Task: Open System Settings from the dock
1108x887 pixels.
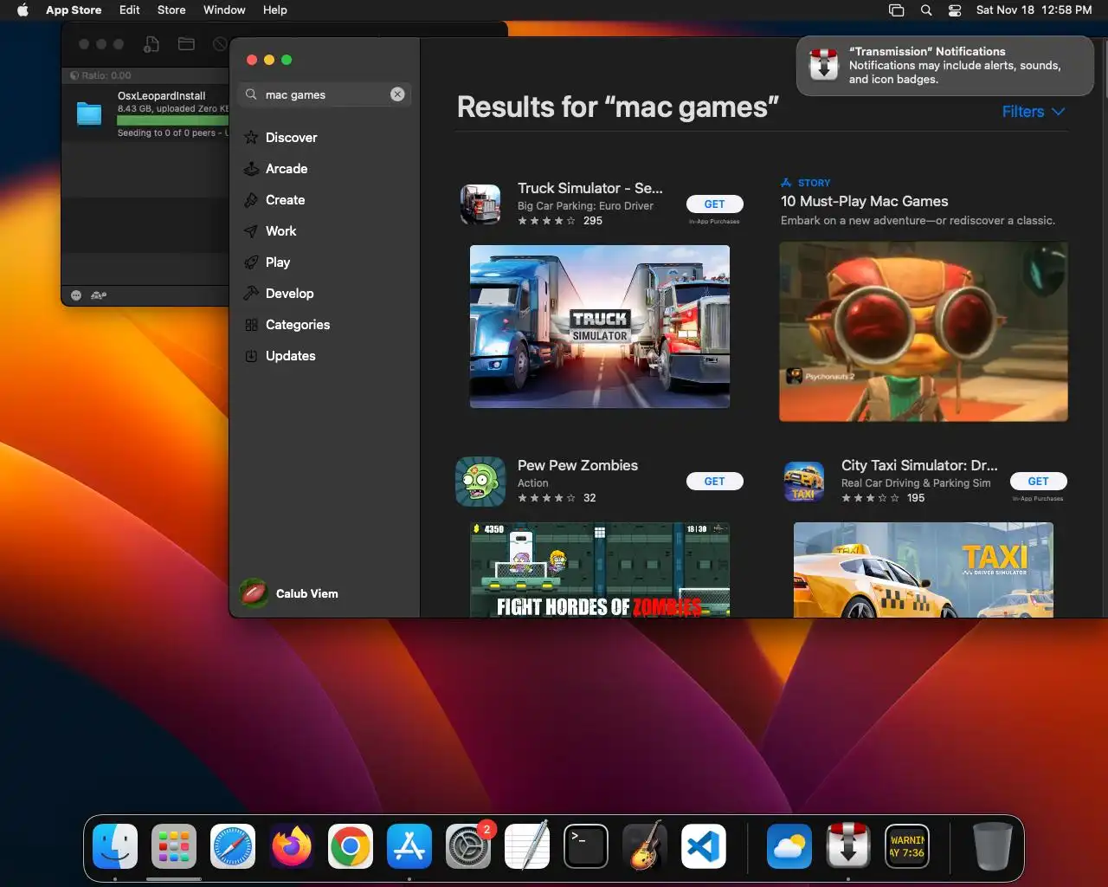Action: [x=468, y=846]
